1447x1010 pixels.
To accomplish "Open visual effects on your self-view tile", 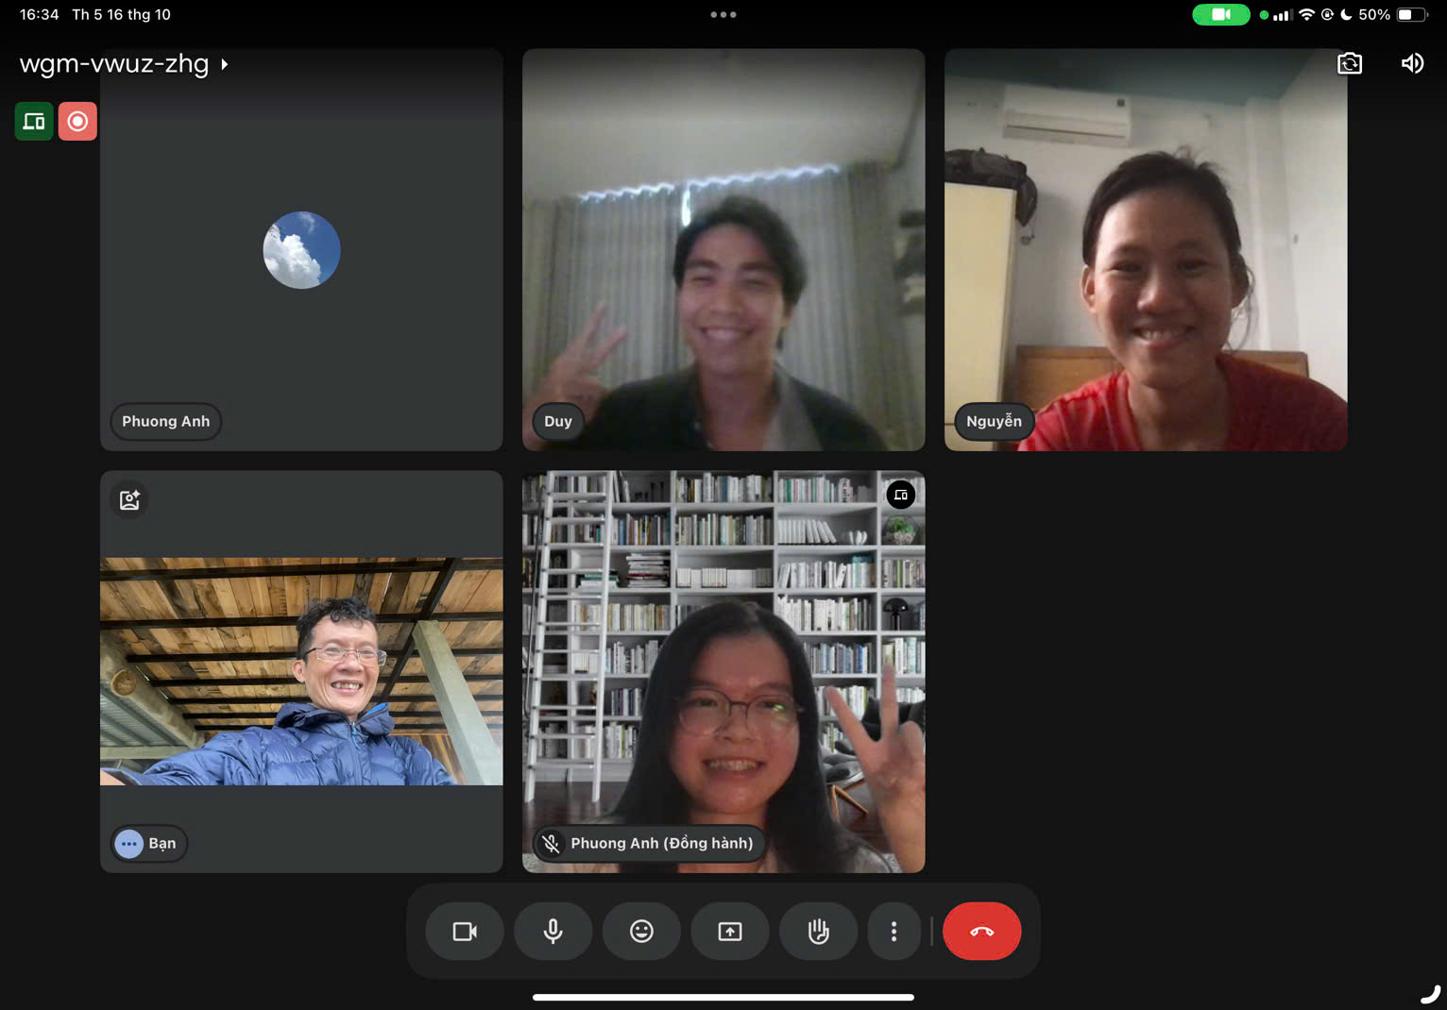I will click(x=129, y=499).
